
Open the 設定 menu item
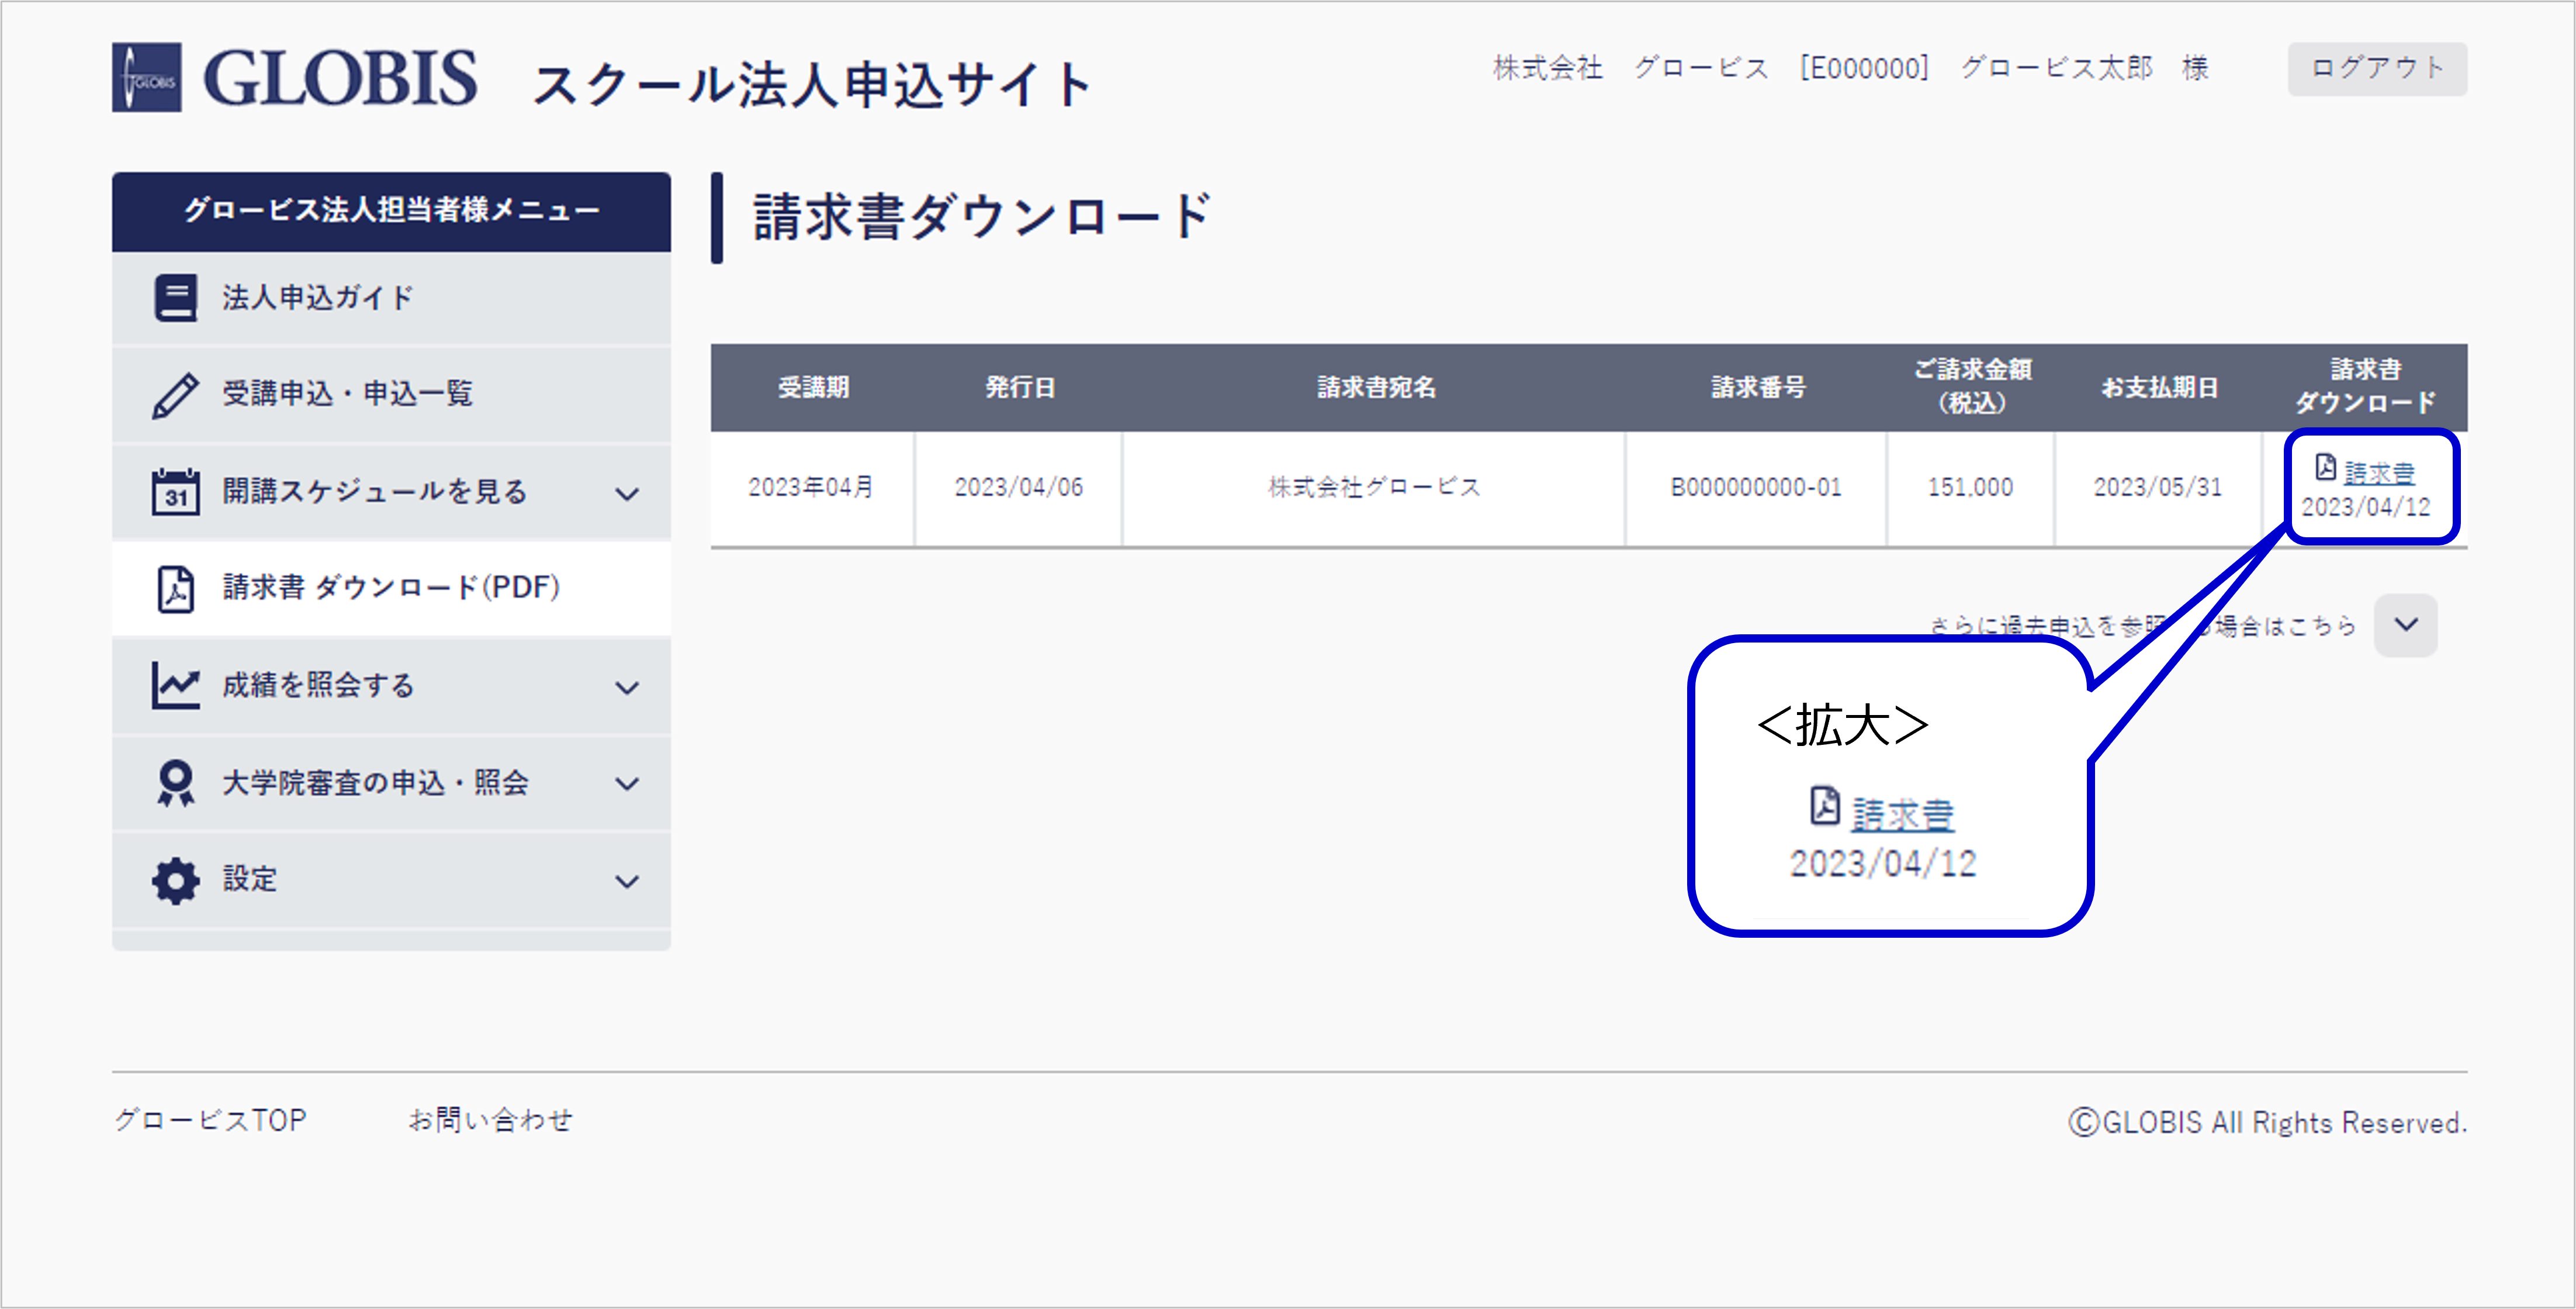[391, 880]
